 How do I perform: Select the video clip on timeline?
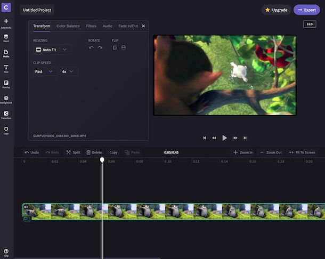click(174, 212)
